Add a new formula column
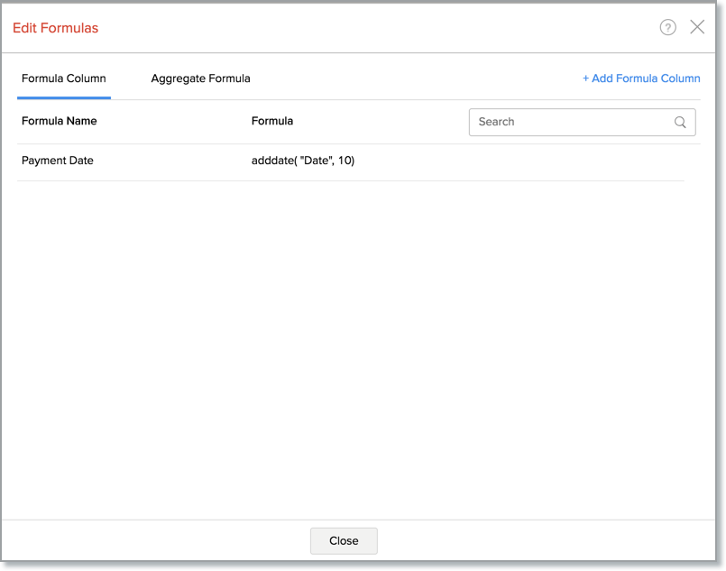Image resolution: width=726 pixels, height=571 pixels. (x=641, y=78)
